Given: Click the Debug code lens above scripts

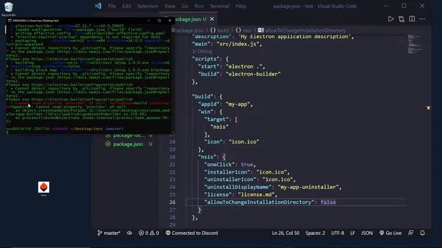Looking at the screenshot, I should tap(202, 51).
